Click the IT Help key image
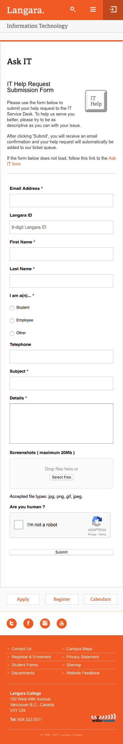The width and height of the screenshot is (123, 744). click(96, 101)
